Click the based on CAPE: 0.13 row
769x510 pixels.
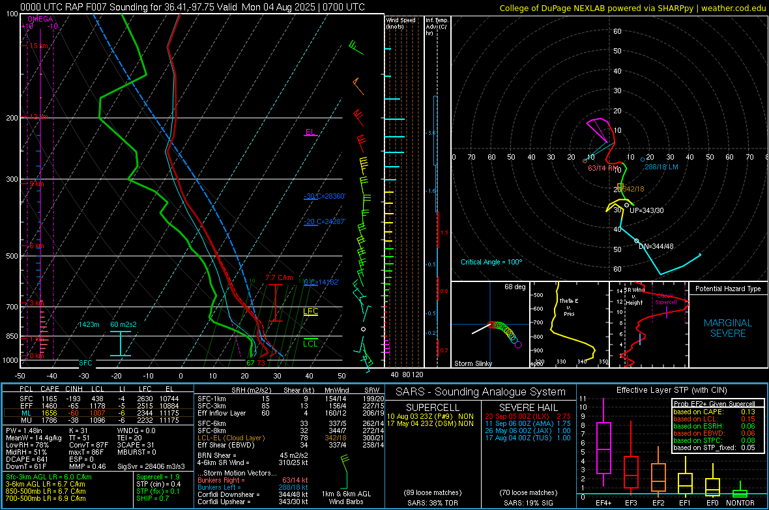(x=714, y=412)
